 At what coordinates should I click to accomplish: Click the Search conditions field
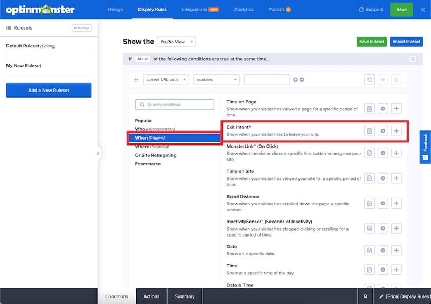175,105
